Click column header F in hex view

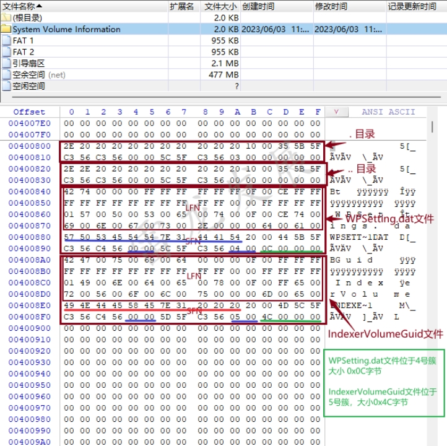point(318,111)
